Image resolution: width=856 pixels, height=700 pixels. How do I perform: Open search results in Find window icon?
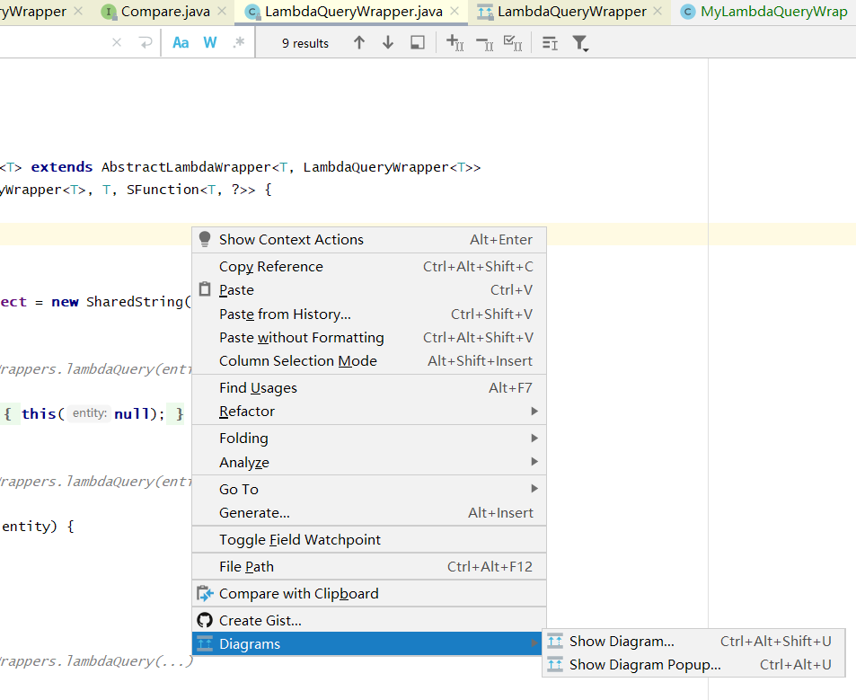tap(418, 42)
